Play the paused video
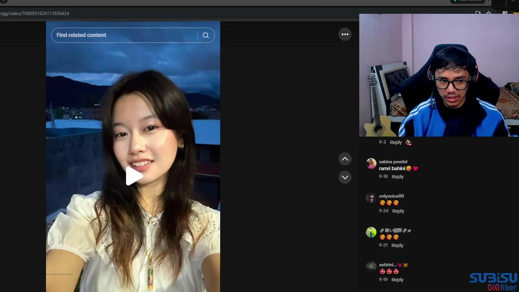 pyautogui.click(x=134, y=176)
